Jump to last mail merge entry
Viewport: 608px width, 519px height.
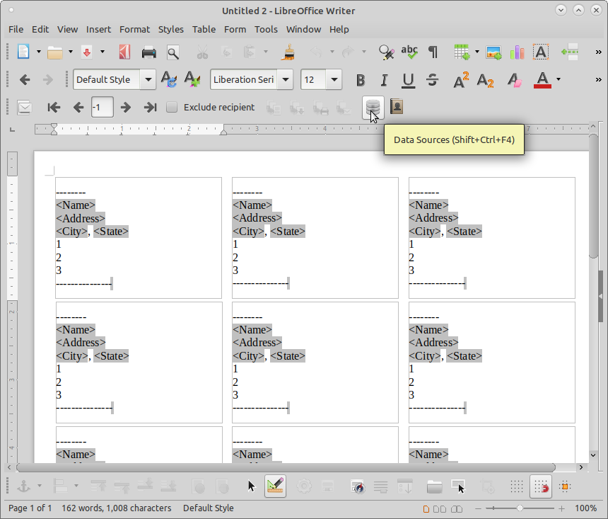pyautogui.click(x=150, y=107)
